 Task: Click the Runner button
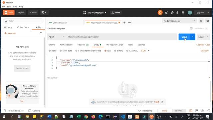(33, 13)
